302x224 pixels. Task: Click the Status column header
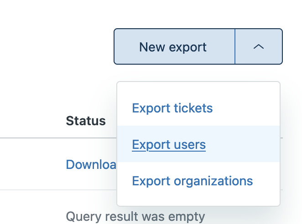(x=86, y=121)
